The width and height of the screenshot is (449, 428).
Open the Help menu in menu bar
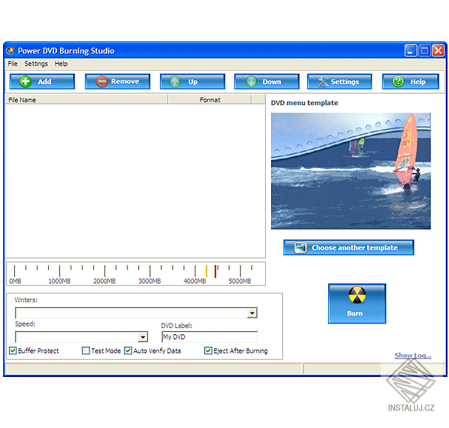[61, 64]
